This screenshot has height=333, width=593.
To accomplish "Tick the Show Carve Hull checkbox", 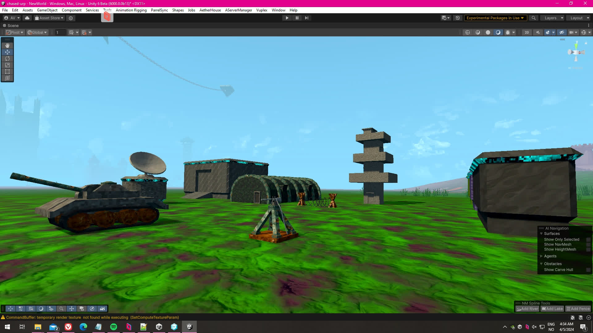I will [588, 270].
